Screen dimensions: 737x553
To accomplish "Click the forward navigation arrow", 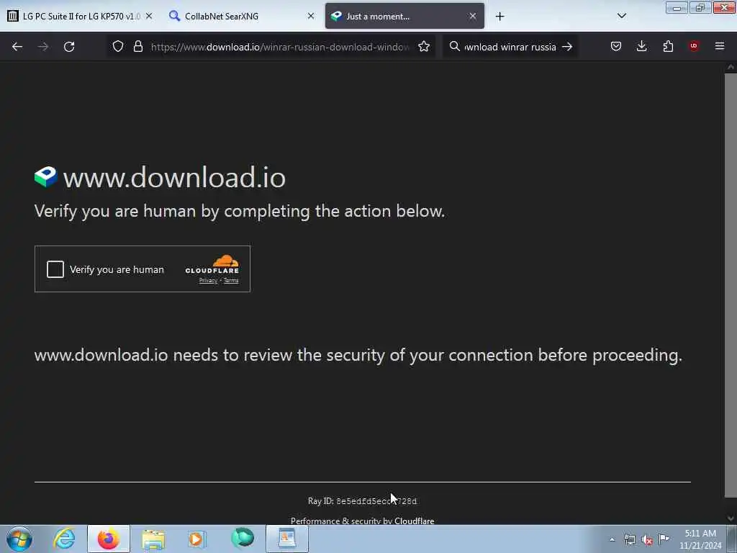I will pyautogui.click(x=43, y=47).
